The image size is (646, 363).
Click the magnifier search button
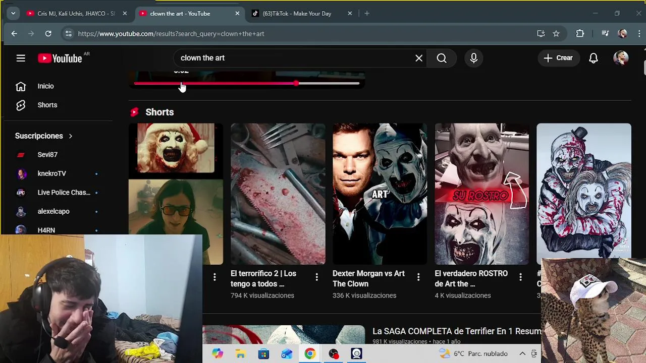tap(442, 58)
